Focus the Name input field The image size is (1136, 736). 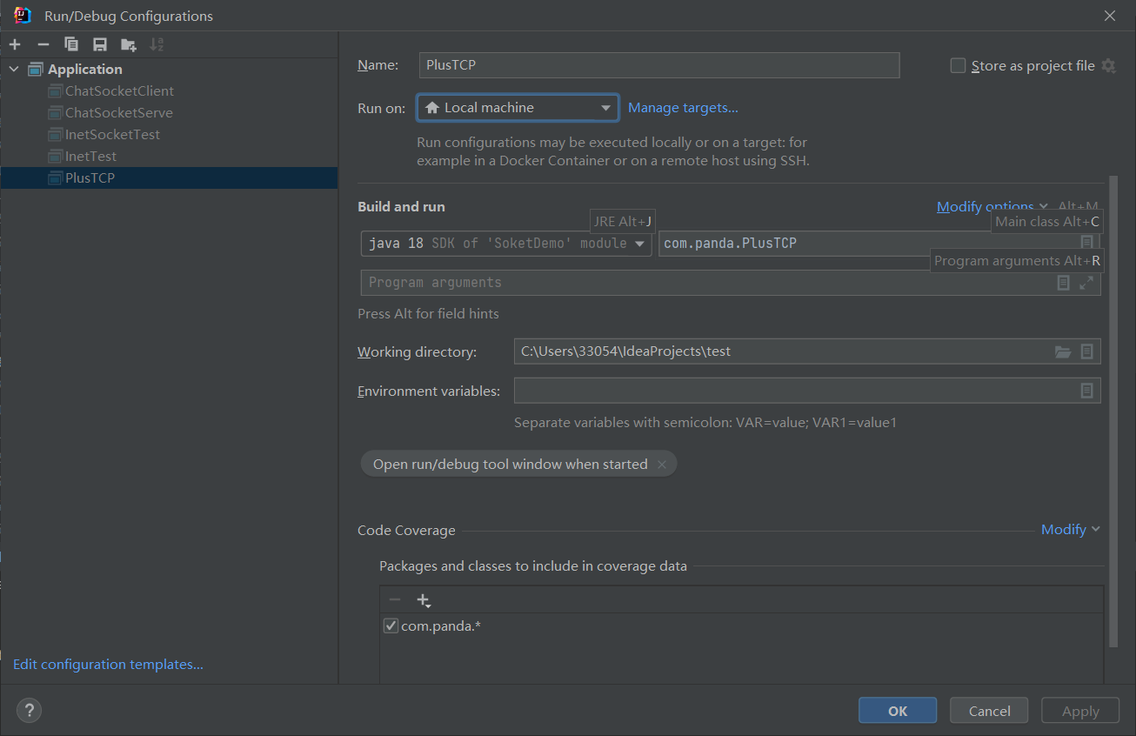pos(659,65)
